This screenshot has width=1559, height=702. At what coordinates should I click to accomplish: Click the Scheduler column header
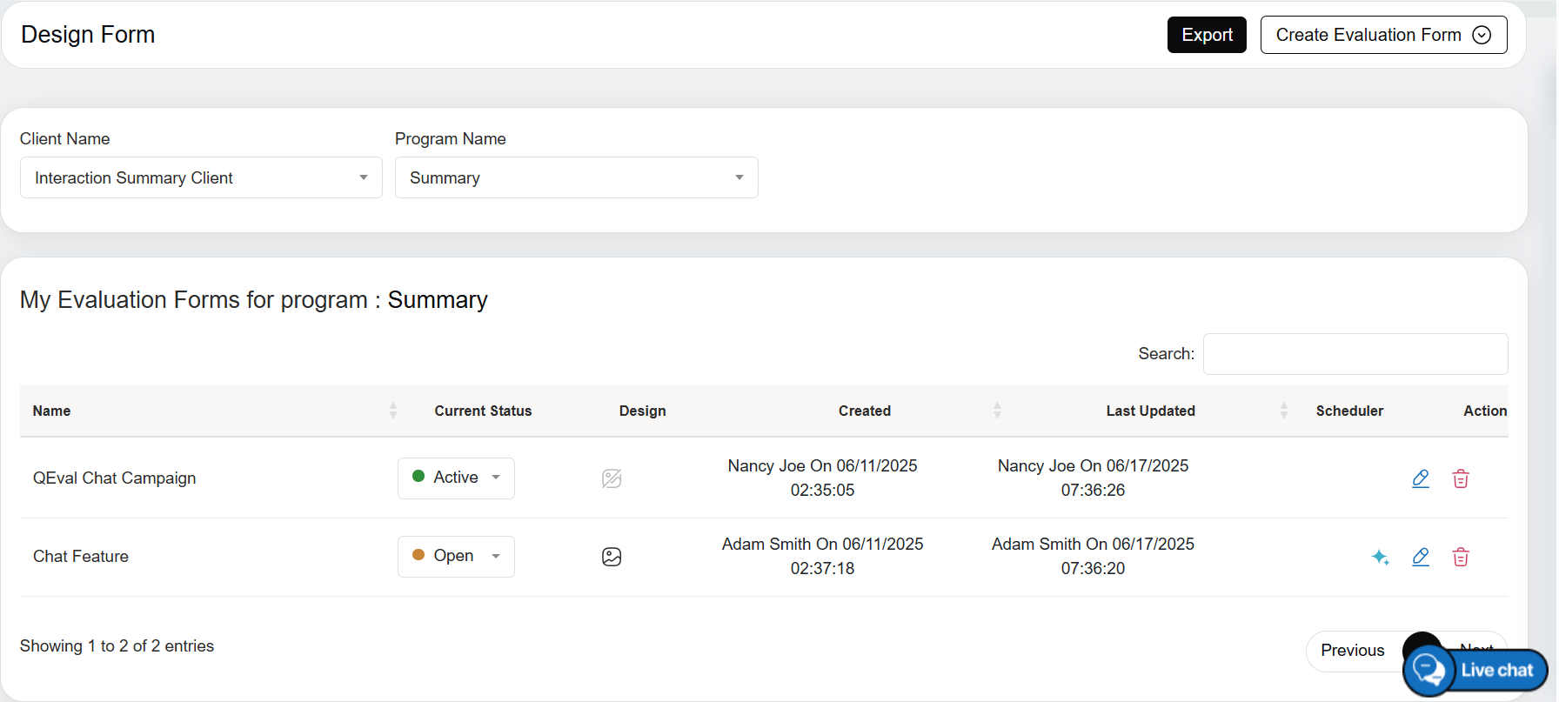pyautogui.click(x=1349, y=411)
